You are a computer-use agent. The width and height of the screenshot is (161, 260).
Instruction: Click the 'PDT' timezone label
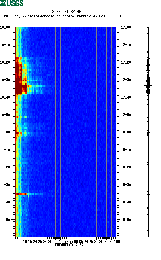click(7, 16)
